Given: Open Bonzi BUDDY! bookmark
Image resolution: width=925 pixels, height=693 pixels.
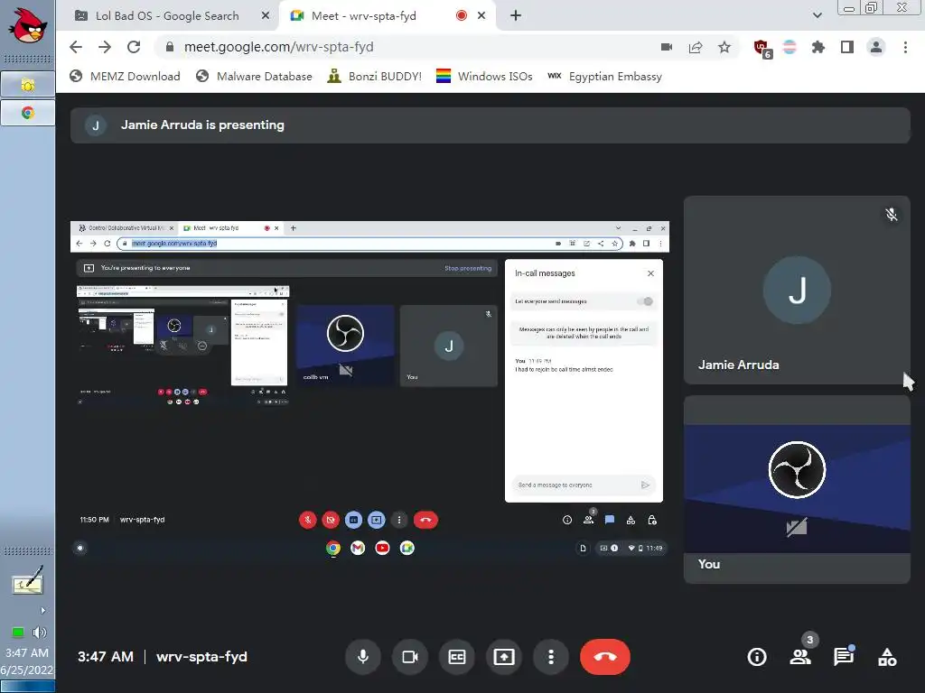Looking at the screenshot, I should 375,76.
